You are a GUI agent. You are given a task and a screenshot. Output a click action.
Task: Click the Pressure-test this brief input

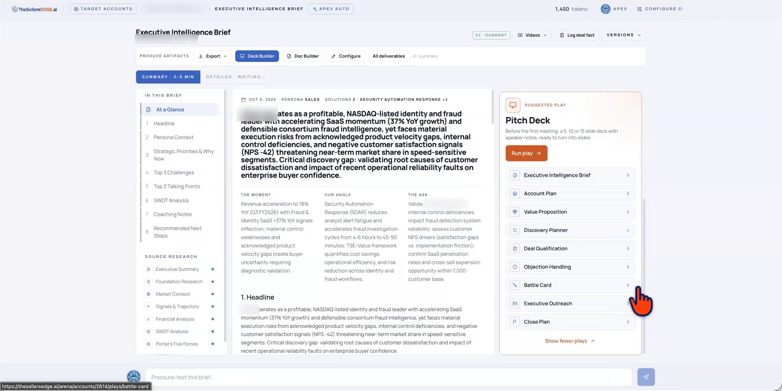[389, 377]
